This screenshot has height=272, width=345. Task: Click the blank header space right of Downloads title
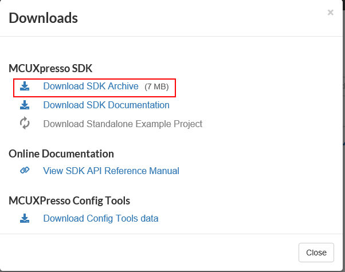[201, 18]
